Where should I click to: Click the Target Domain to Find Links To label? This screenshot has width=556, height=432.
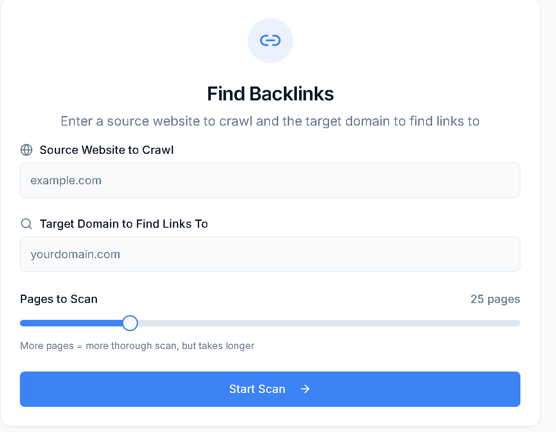(x=124, y=224)
